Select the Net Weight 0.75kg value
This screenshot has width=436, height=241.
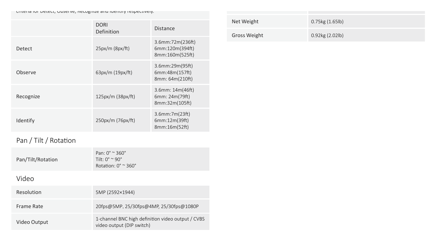pyautogui.click(x=327, y=21)
